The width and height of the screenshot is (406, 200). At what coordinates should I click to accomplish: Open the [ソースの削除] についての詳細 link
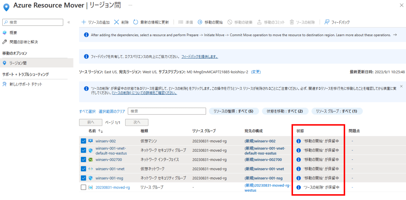pyautogui.click(x=144, y=93)
